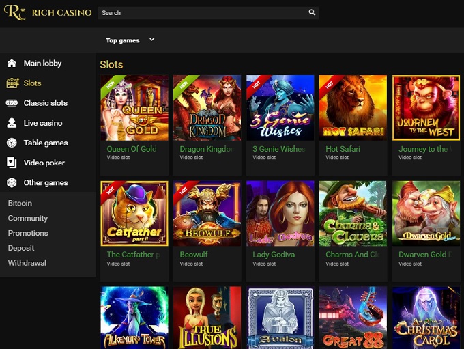Type in the Search input field
The image size is (464, 349).
(201, 12)
